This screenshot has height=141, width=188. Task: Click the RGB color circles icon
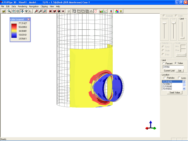click(x=117, y=11)
